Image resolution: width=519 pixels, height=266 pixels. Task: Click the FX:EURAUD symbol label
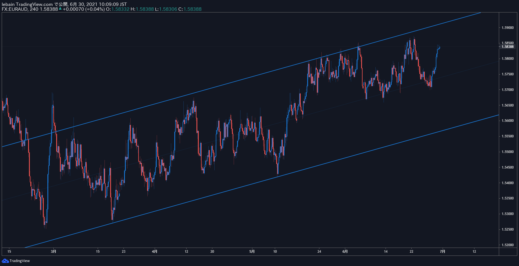[15, 9]
